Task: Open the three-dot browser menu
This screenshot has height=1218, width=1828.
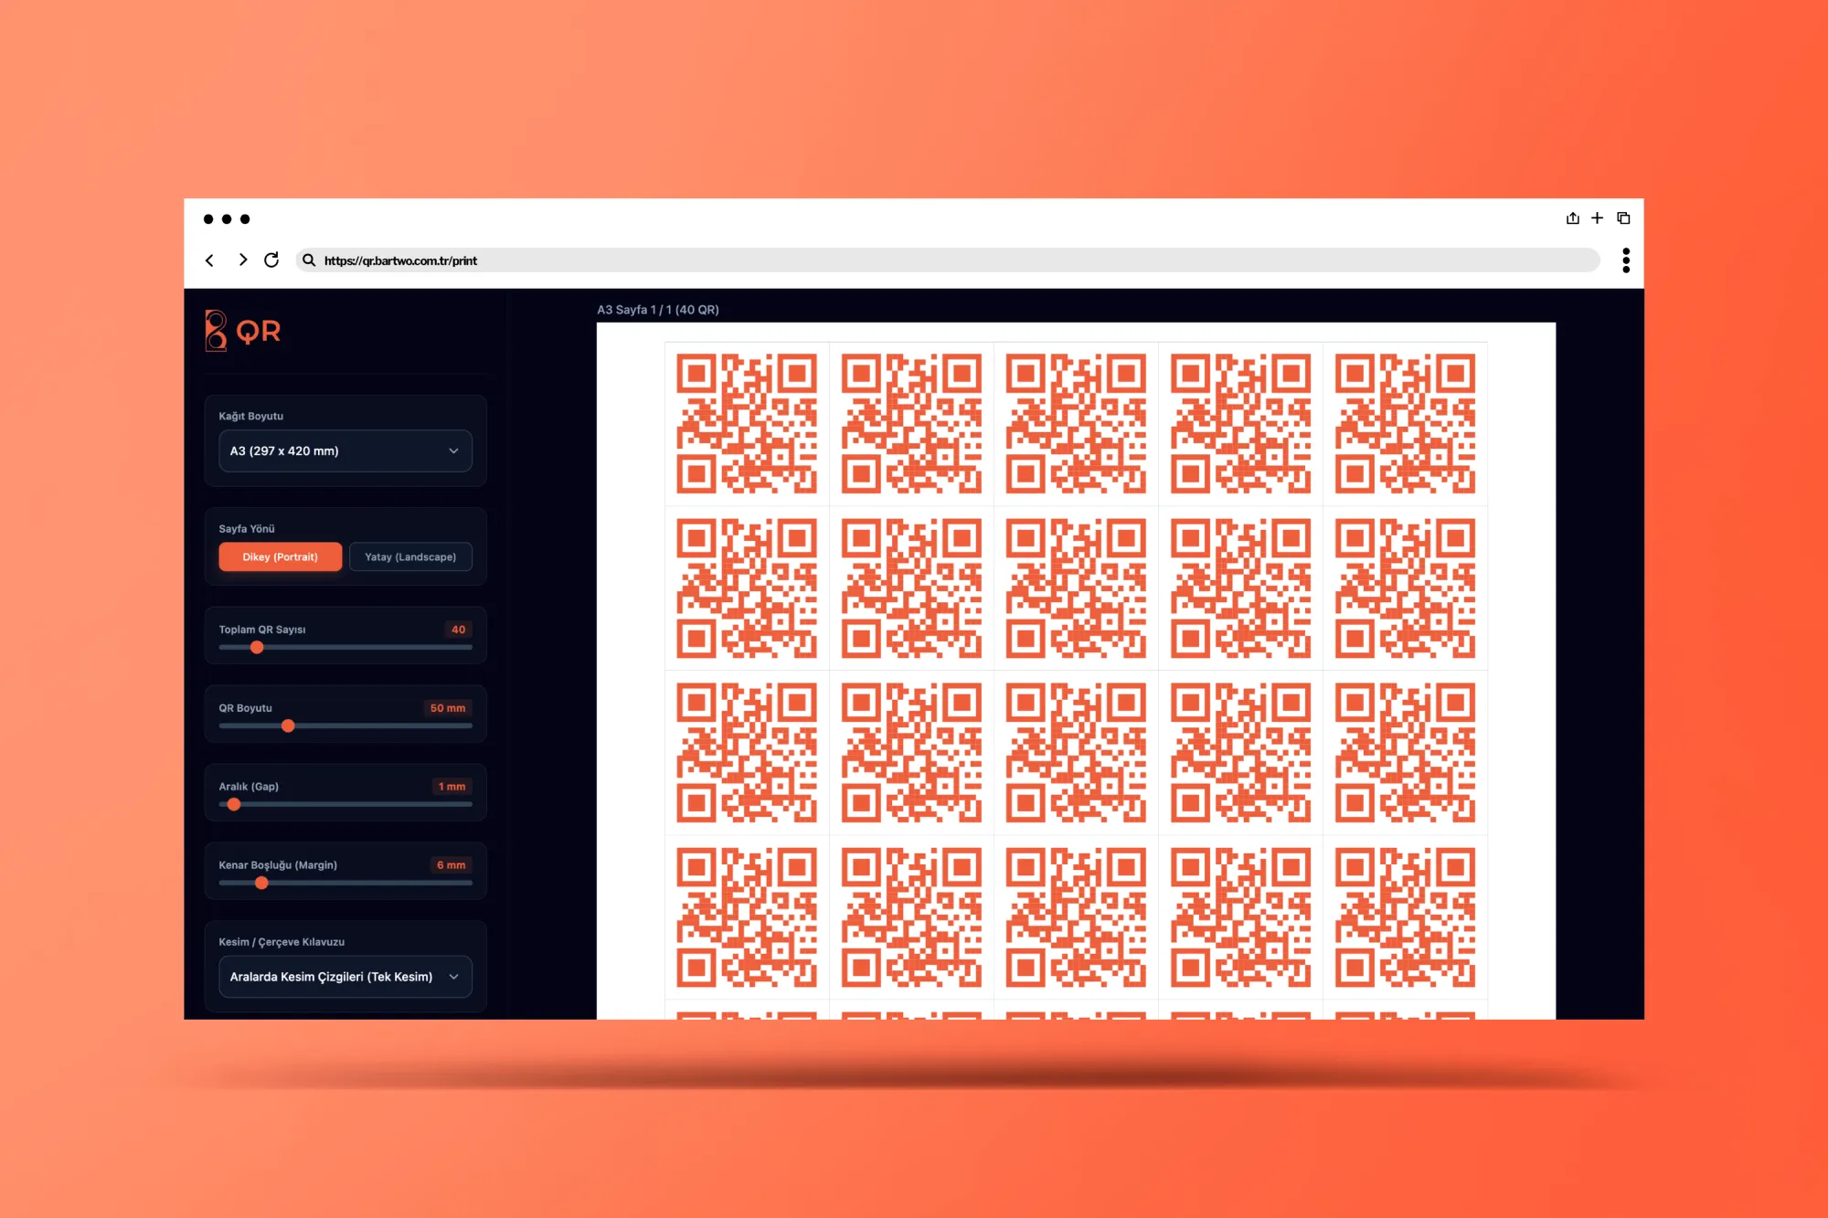Action: (1626, 260)
